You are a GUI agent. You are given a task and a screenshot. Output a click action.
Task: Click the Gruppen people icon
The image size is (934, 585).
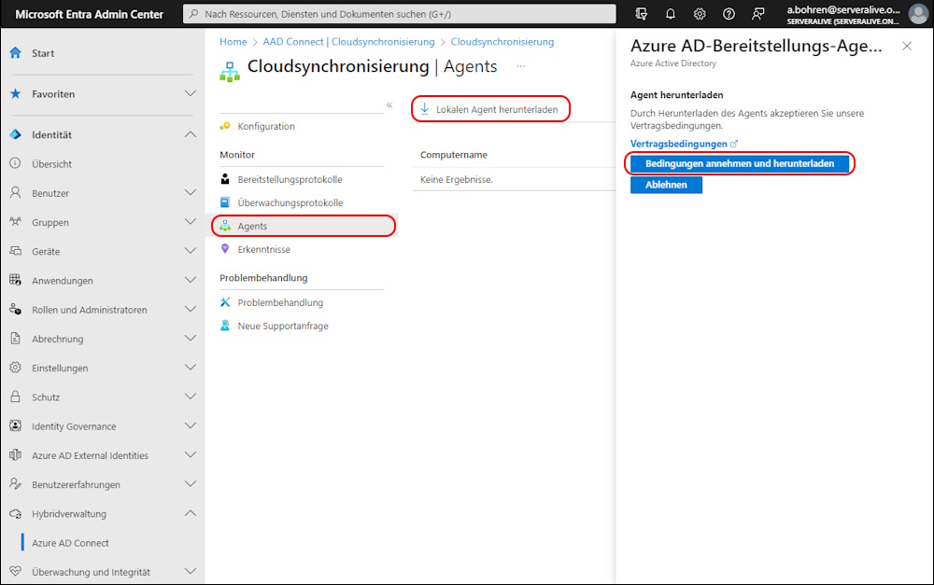[x=16, y=221]
